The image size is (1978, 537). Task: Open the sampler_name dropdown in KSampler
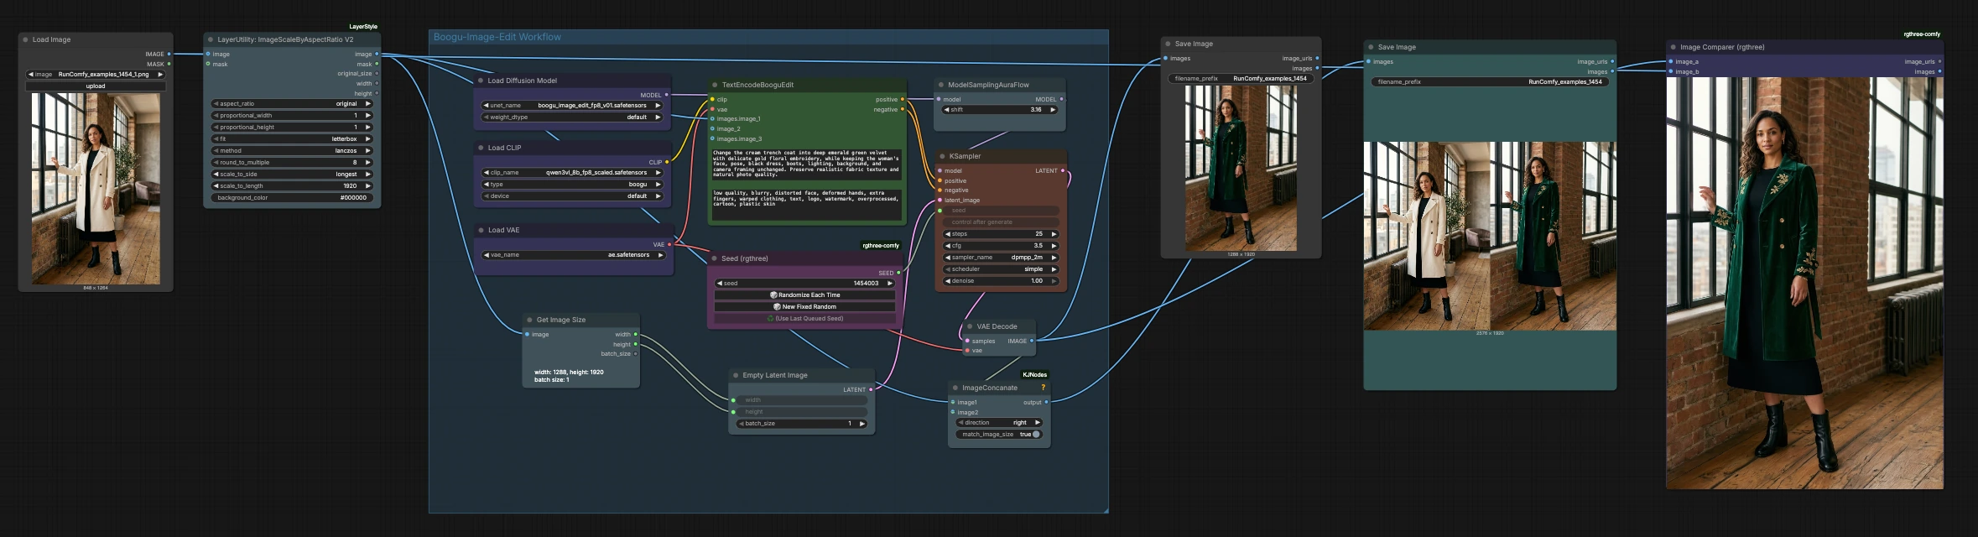1001,258
